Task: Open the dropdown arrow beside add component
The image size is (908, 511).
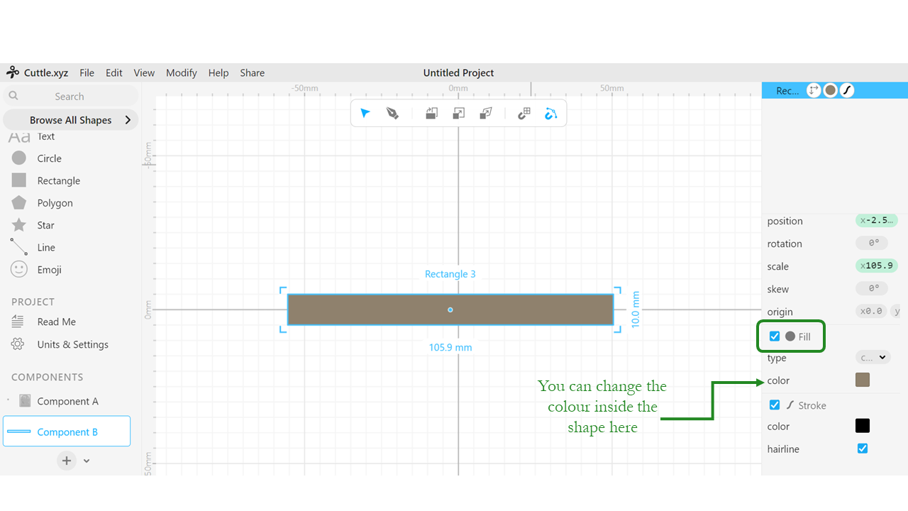Action: (87, 461)
